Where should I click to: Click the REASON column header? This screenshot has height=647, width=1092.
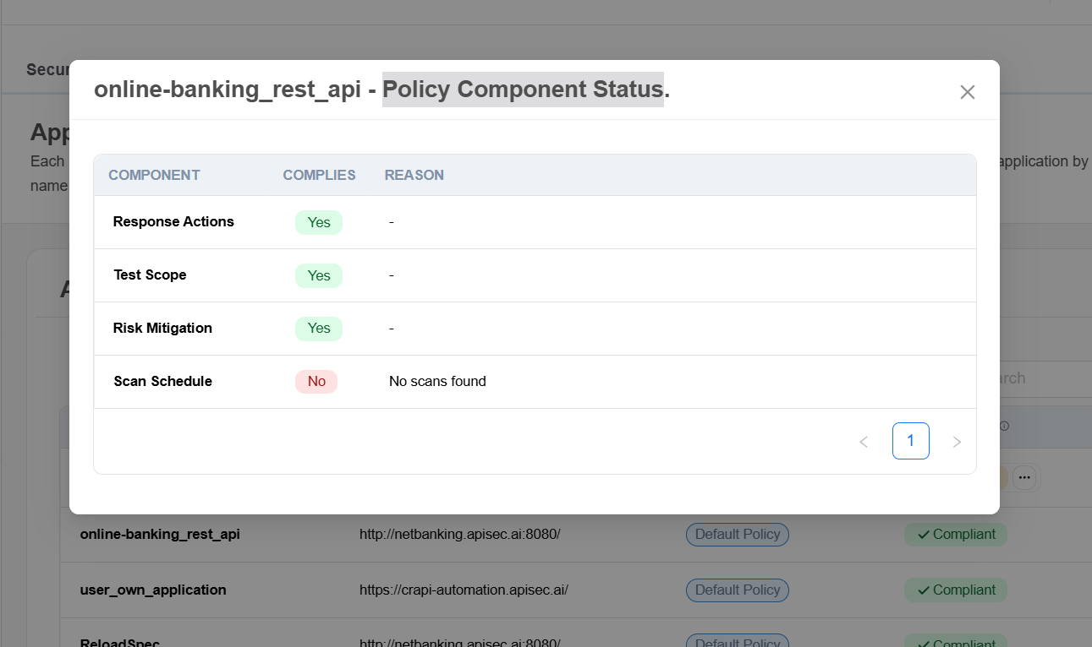pos(414,176)
